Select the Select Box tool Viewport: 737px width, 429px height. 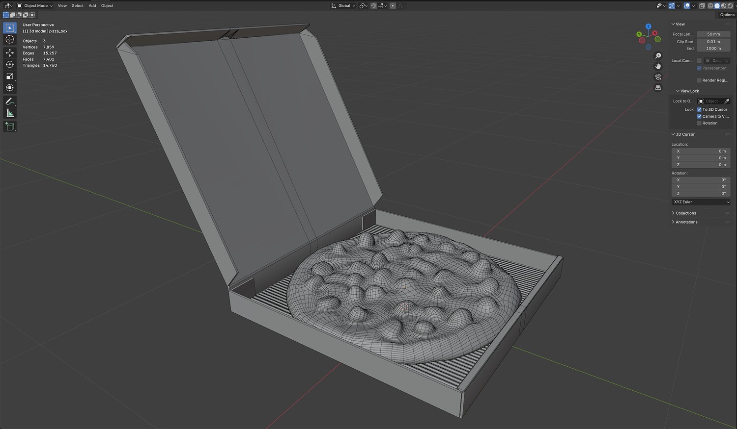point(10,28)
